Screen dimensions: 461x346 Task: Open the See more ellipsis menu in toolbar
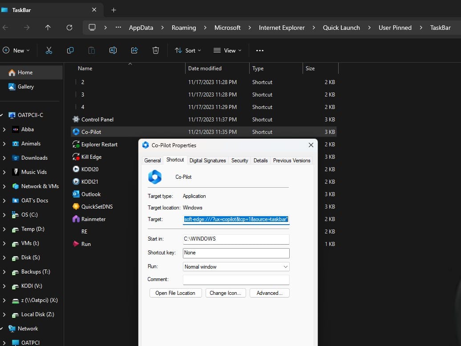(x=259, y=51)
